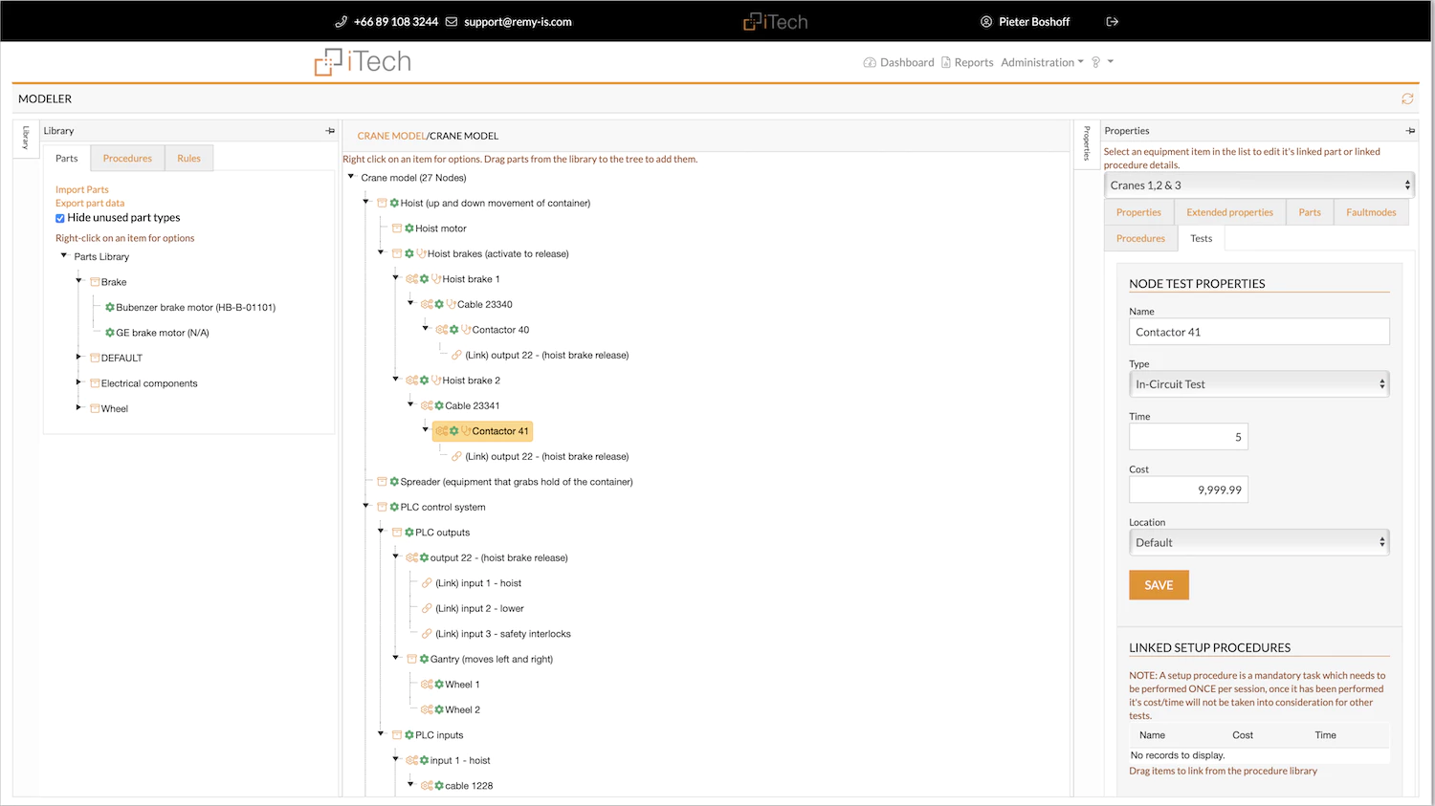
Task: Click the user icon next to Pieter Boshoff
Action: coord(984,21)
